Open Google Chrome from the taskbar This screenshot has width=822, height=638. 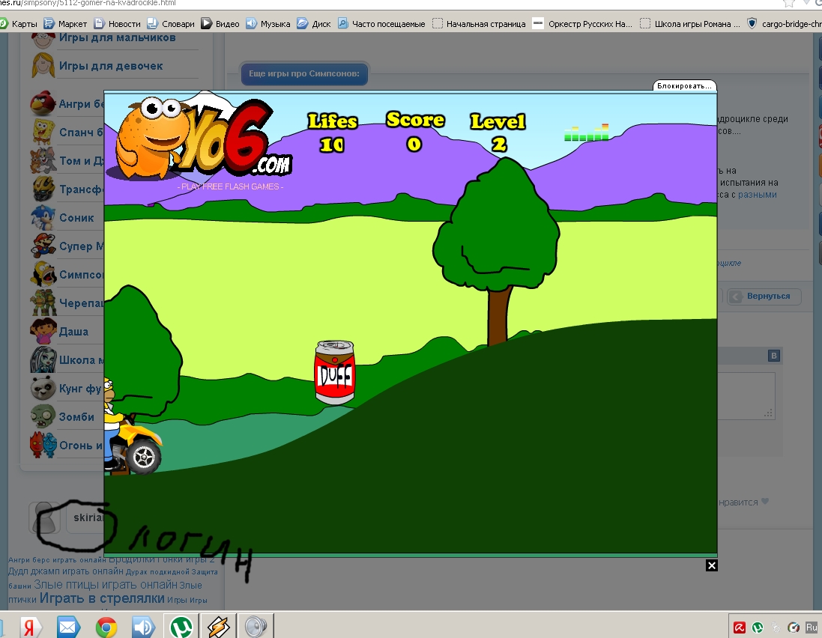[x=106, y=627]
